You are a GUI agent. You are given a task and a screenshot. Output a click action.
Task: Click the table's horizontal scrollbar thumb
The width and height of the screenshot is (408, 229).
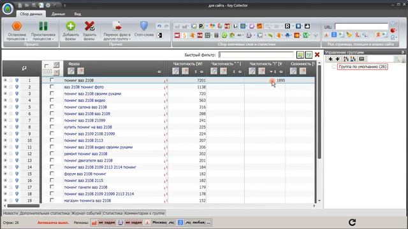click(x=24, y=206)
